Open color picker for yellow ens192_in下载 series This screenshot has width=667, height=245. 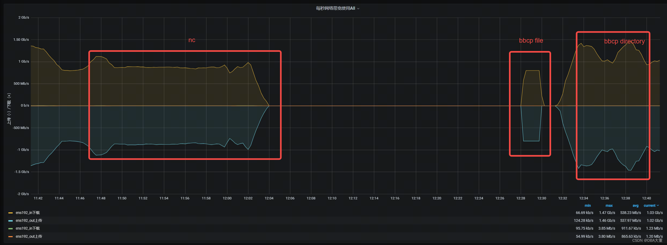coord(11,213)
